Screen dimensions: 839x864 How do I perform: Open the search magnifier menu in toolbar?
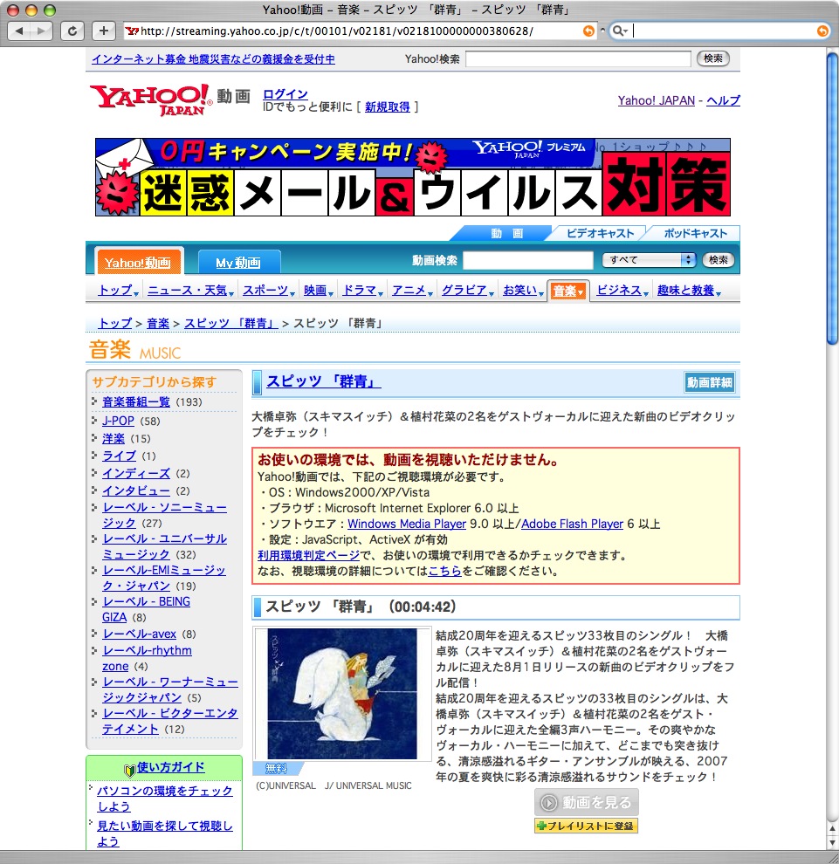pos(620,31)
